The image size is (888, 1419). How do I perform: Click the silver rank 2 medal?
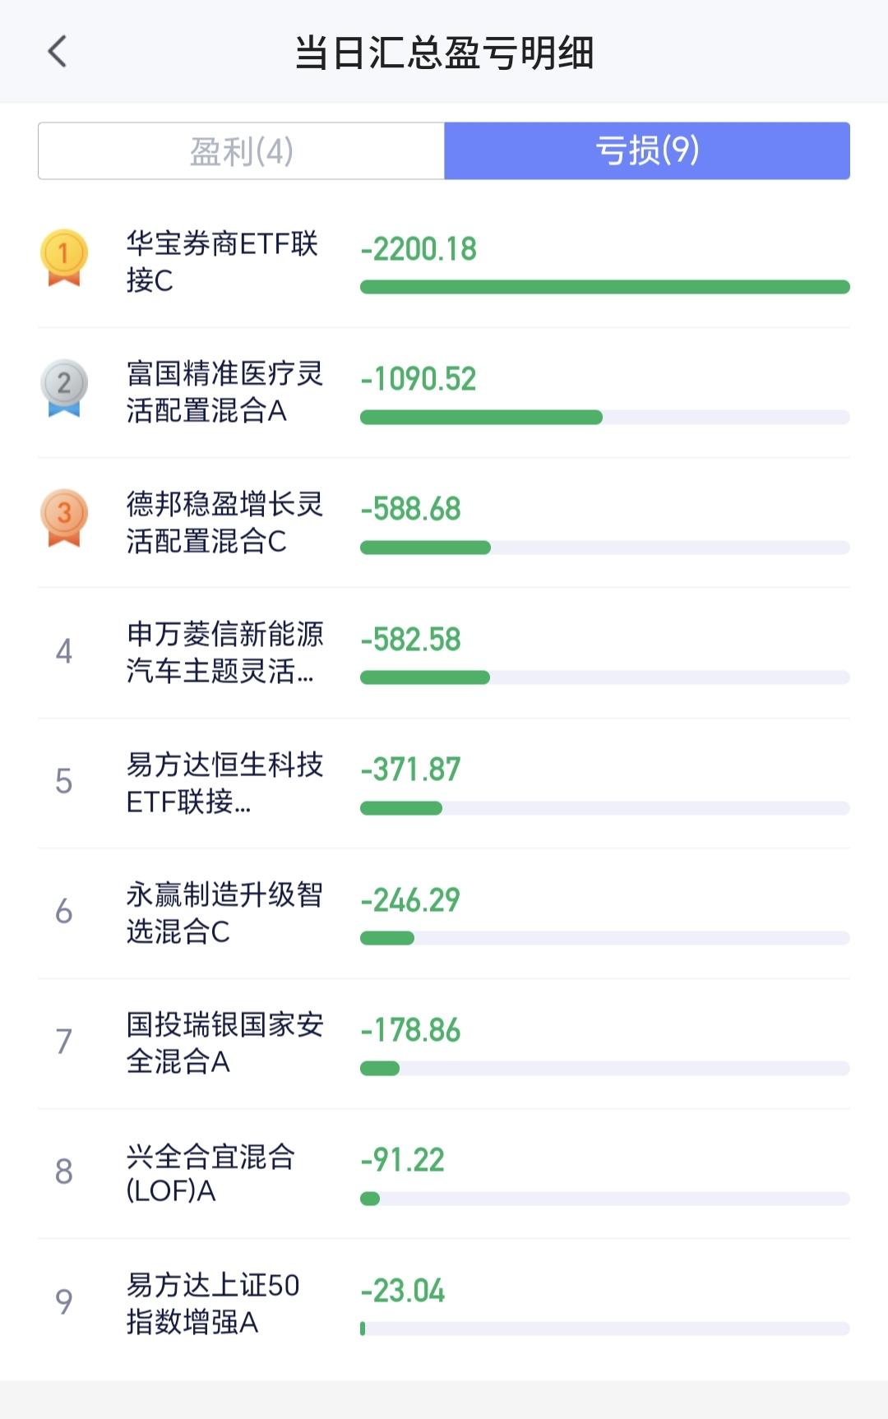pyautogui.click(x=64, y=388)
